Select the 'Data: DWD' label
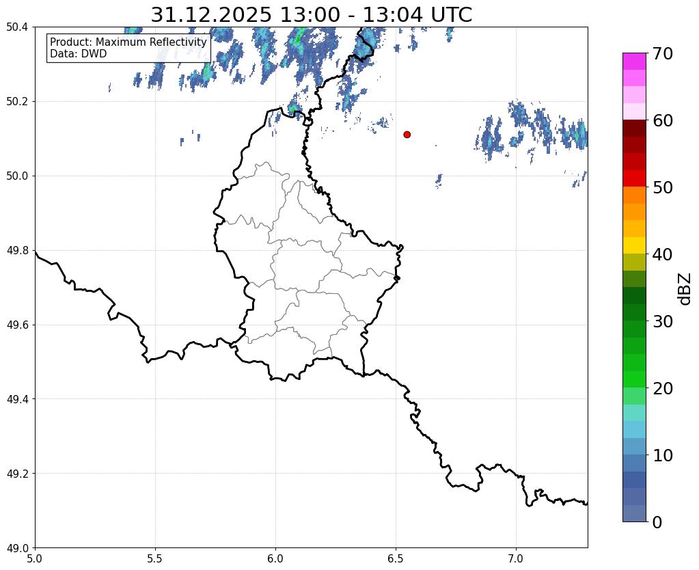The height and width of the screenshot is (570, 699). click(79, 53)
